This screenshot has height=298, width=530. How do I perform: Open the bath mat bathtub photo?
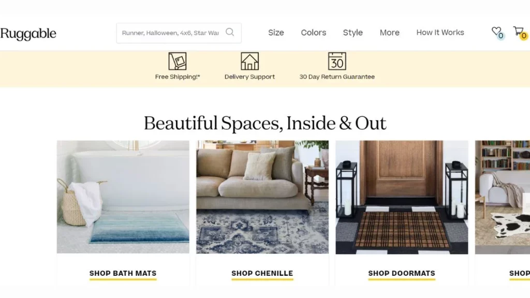click(x=123, y=197)
